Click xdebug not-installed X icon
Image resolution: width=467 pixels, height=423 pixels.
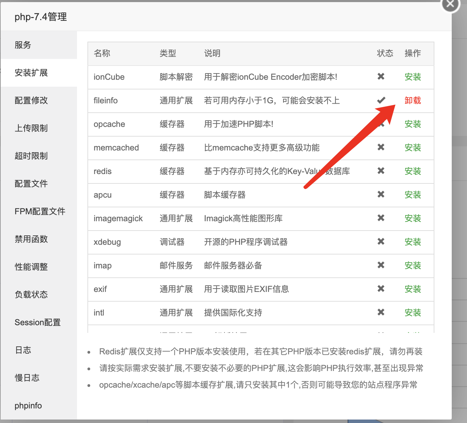coord(381,241)
